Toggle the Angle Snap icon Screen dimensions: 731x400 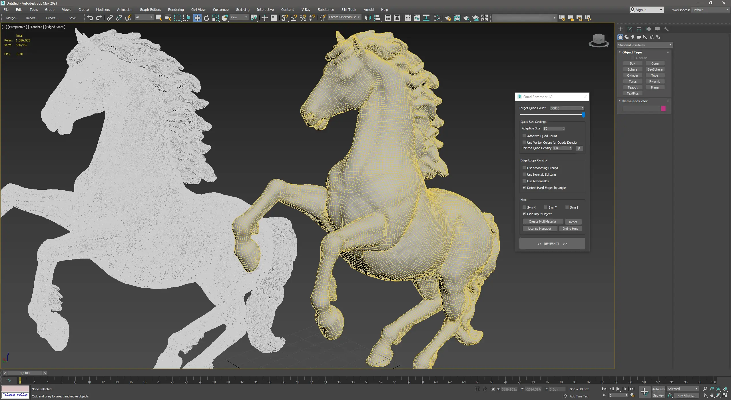click(x=294, y=18)
